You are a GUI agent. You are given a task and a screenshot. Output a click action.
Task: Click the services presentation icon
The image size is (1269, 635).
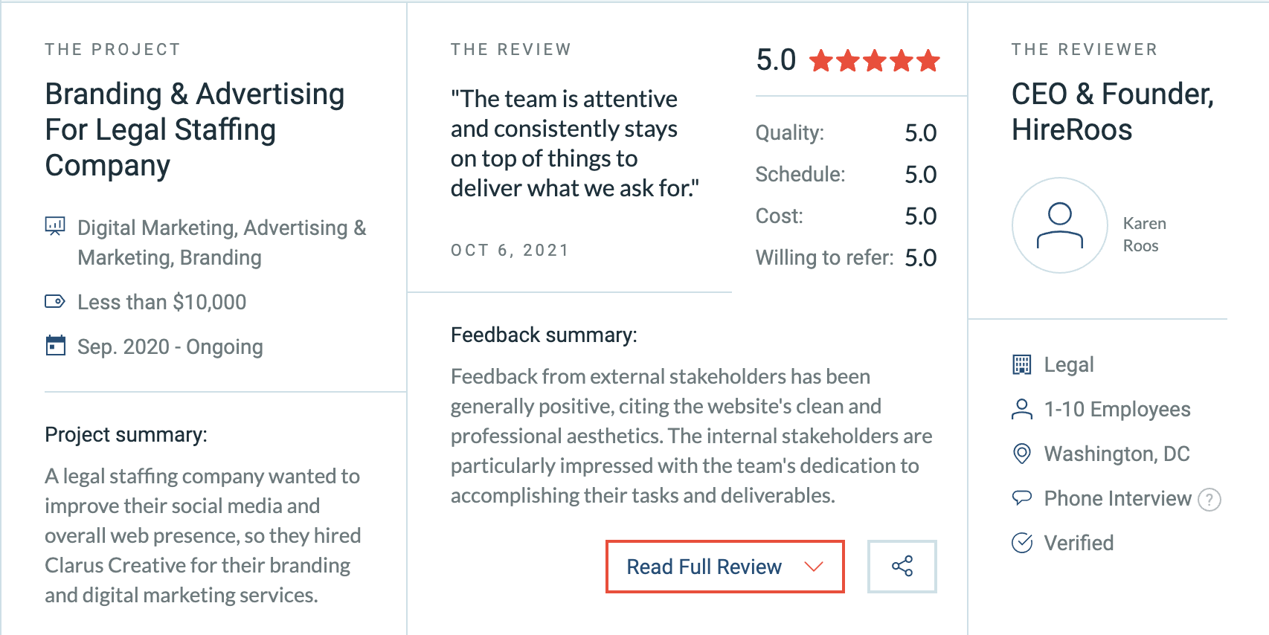tap(55, 226)
